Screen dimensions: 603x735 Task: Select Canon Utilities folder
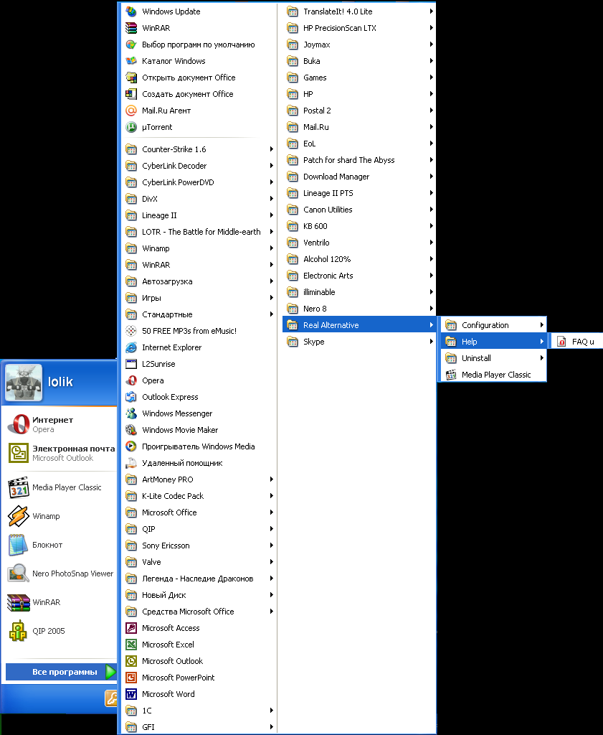coord(359,210)
